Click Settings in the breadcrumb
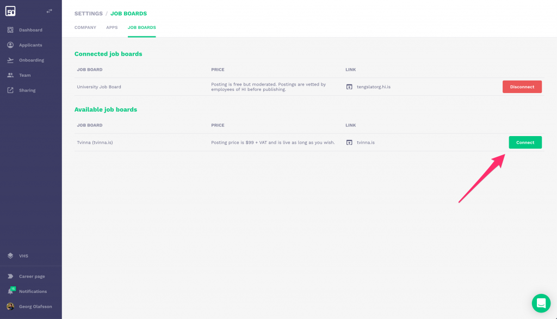This screenshot has width=557, height=319. click(x=89, y=14)
